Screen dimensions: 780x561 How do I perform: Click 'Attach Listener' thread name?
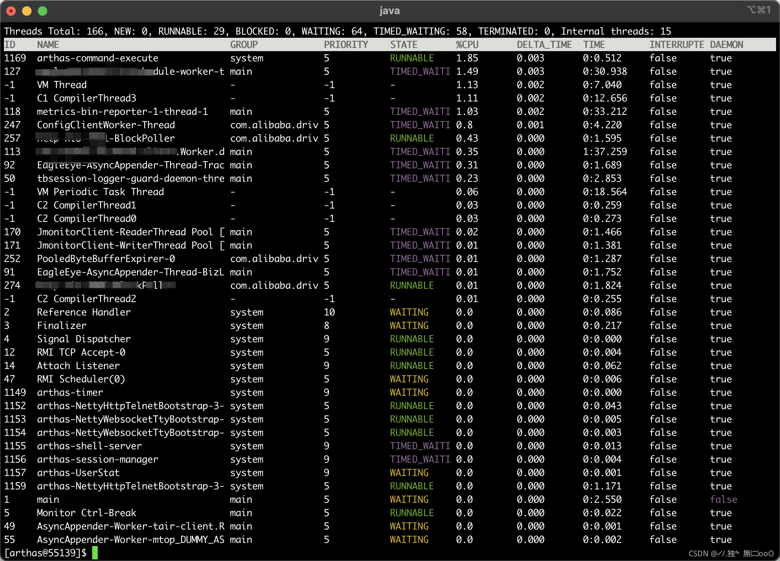pos(78,366)
